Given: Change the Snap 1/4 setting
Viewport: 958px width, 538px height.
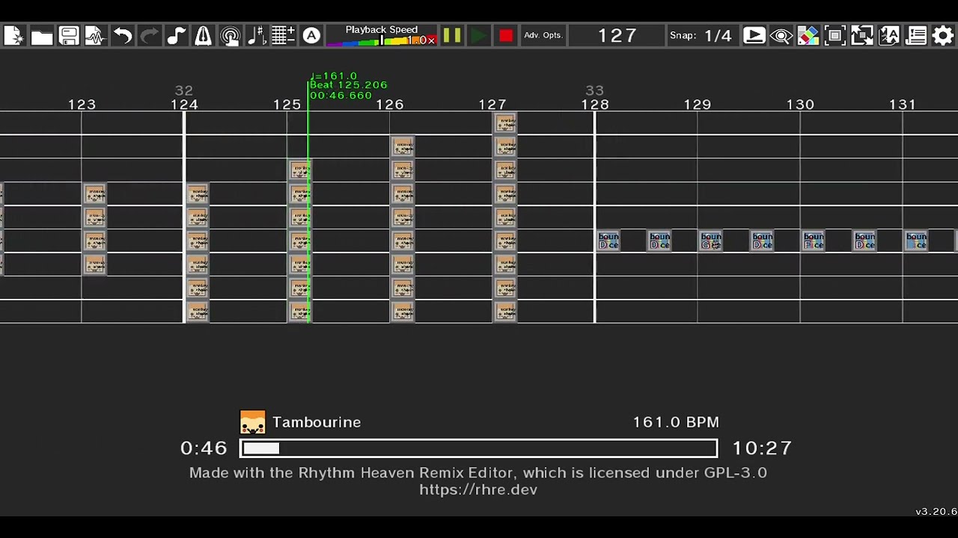Looking at the screenshot, I should (x=701, y=36).
